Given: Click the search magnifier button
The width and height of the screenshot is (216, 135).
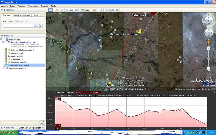Looking at the screenshot, I should click(40, 26).
